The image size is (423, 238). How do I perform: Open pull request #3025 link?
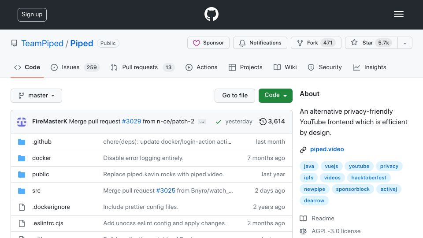(166, 190)
